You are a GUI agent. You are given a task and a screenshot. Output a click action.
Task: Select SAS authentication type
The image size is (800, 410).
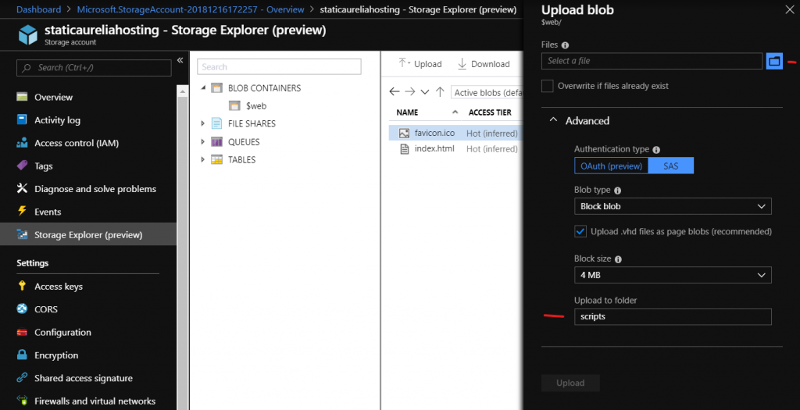[671, 166]
